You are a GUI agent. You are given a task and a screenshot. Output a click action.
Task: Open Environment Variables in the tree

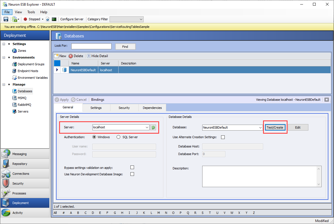pos(33,78)
